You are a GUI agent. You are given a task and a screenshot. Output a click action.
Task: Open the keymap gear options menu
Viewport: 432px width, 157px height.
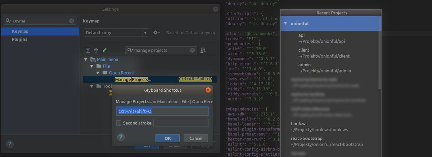tap(156, 33)
